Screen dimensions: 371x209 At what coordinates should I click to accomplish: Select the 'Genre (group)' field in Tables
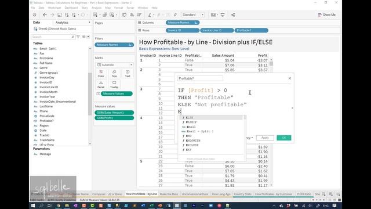coord(49,73)
